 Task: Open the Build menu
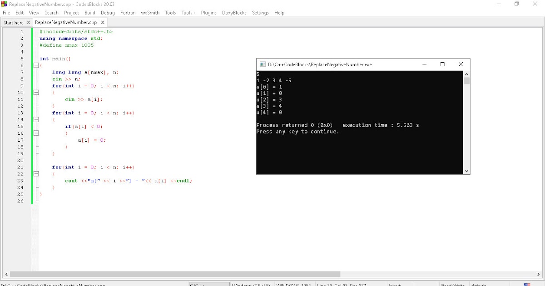[x=89, y=12]
